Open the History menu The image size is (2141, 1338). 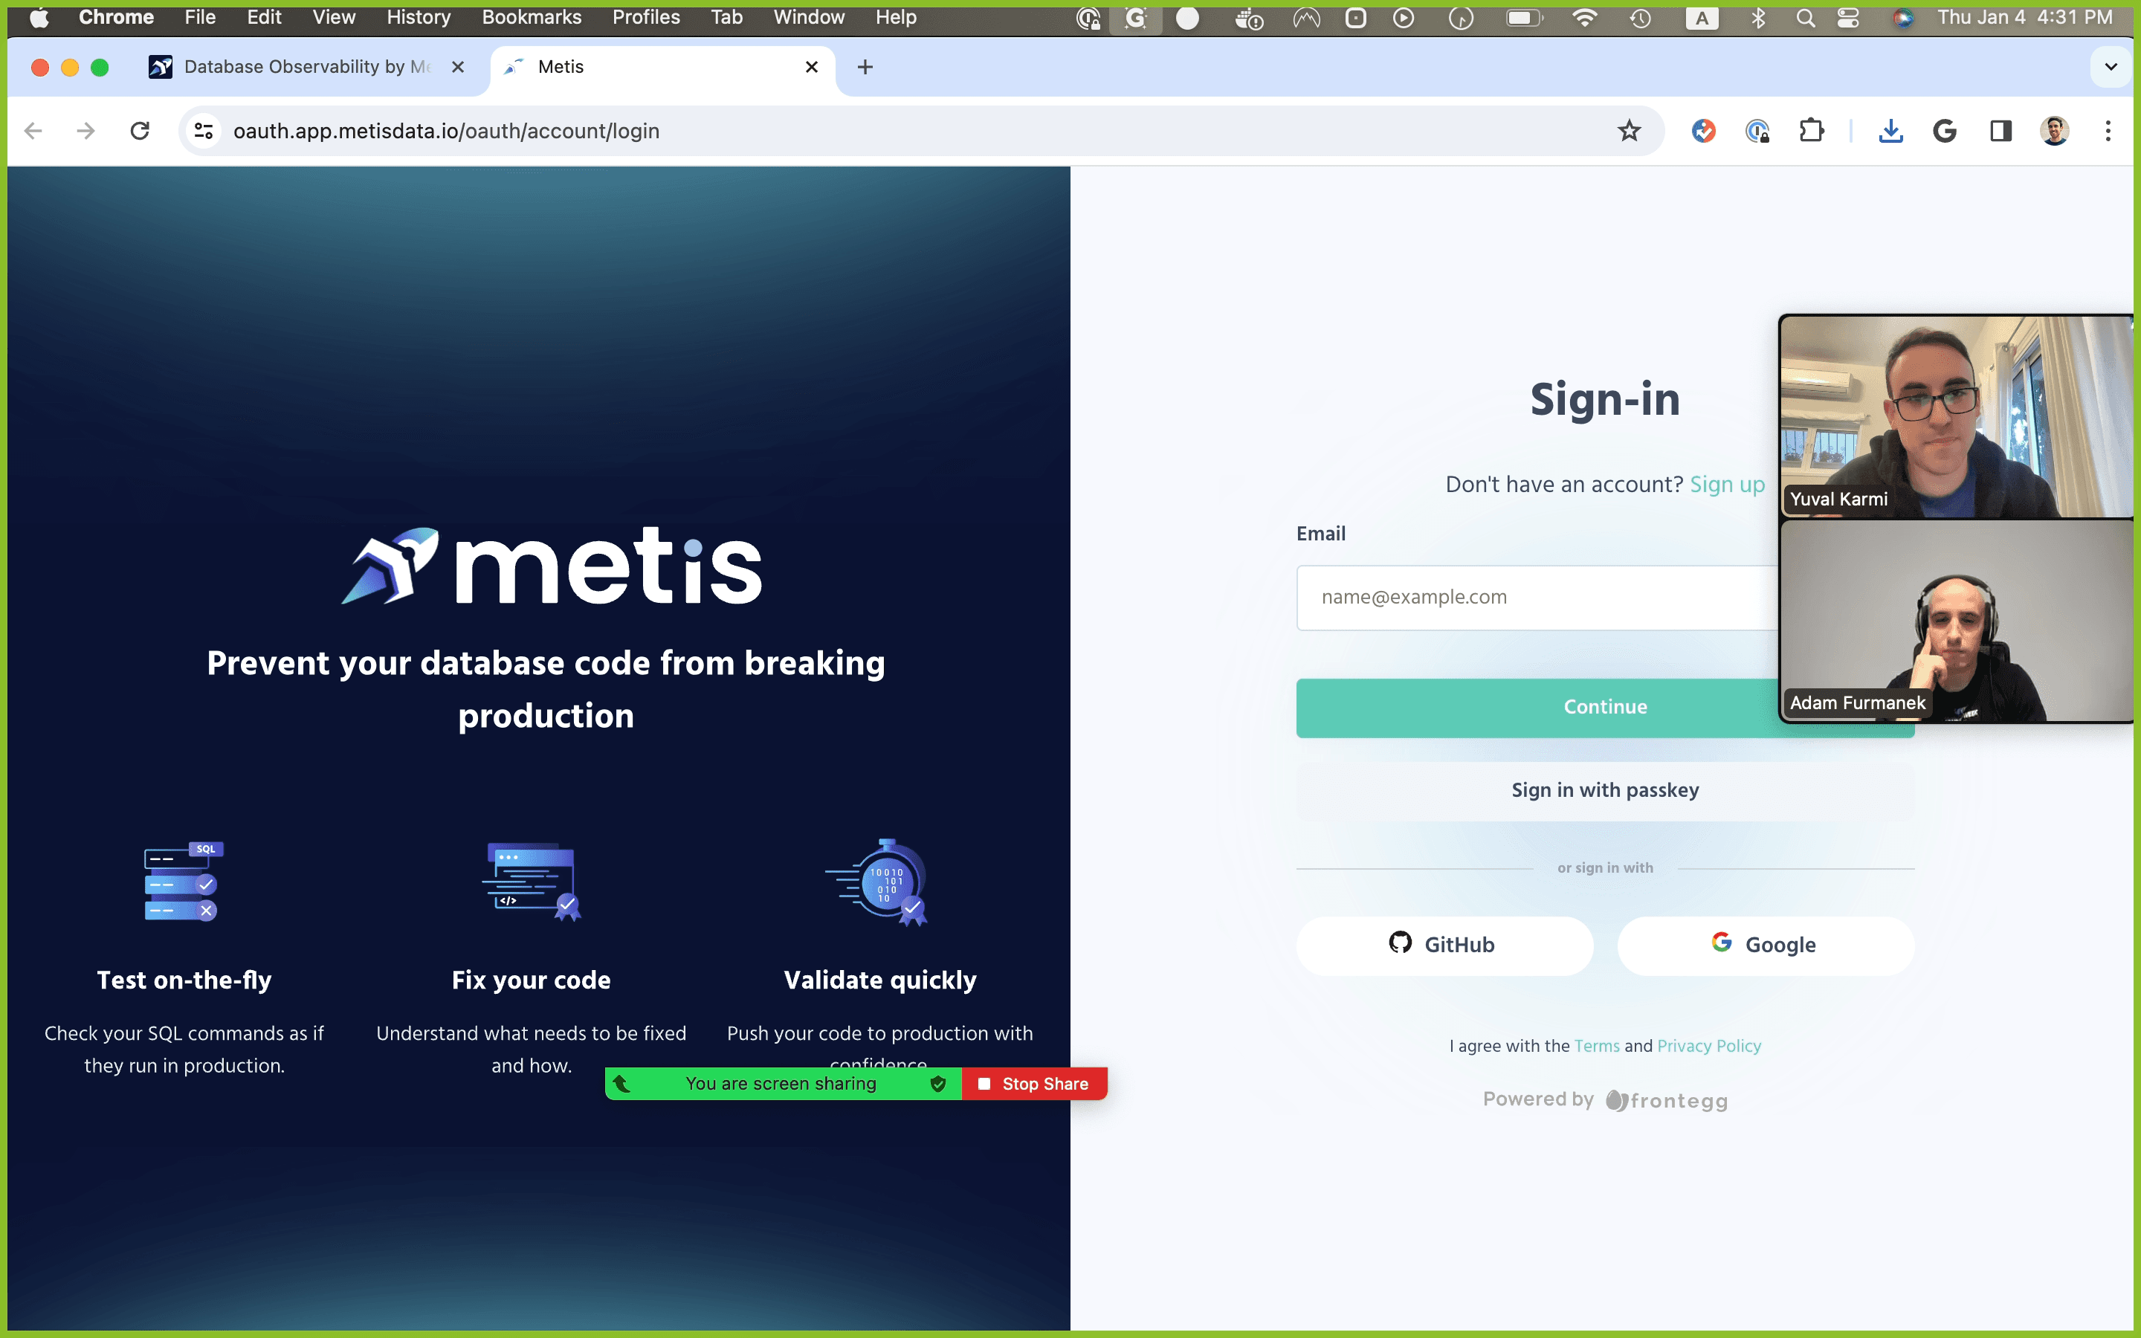coord(419,18)
